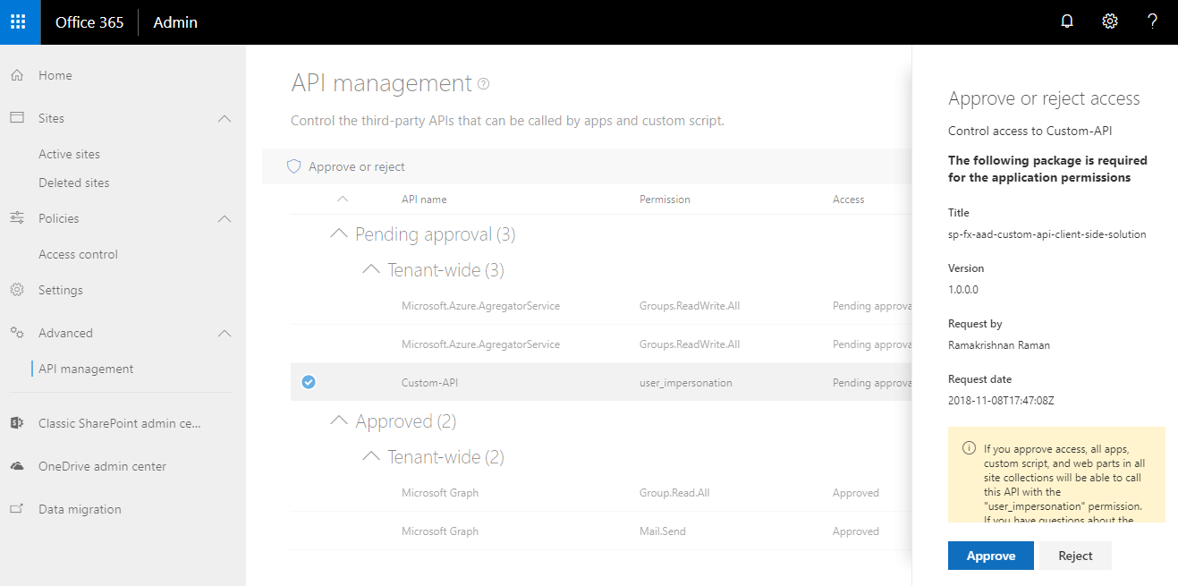This screenshot has height=586, width=1178.
Task: Click the collapse-all chevron in table header
Action: pos(342,199)
